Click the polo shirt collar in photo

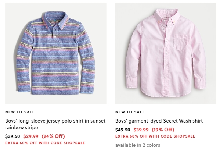click(55, 20)
